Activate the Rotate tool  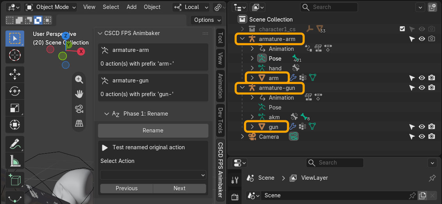[15, 91]
